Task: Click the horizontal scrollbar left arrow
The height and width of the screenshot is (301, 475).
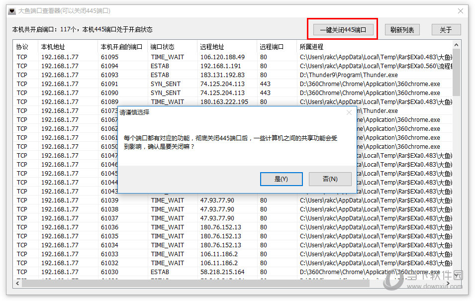Action: [x=17, y=284]
